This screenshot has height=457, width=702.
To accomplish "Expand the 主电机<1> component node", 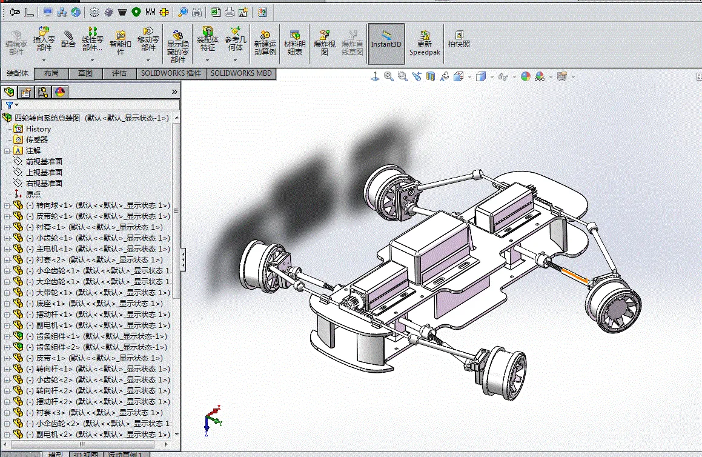I will tap(7, 249).
